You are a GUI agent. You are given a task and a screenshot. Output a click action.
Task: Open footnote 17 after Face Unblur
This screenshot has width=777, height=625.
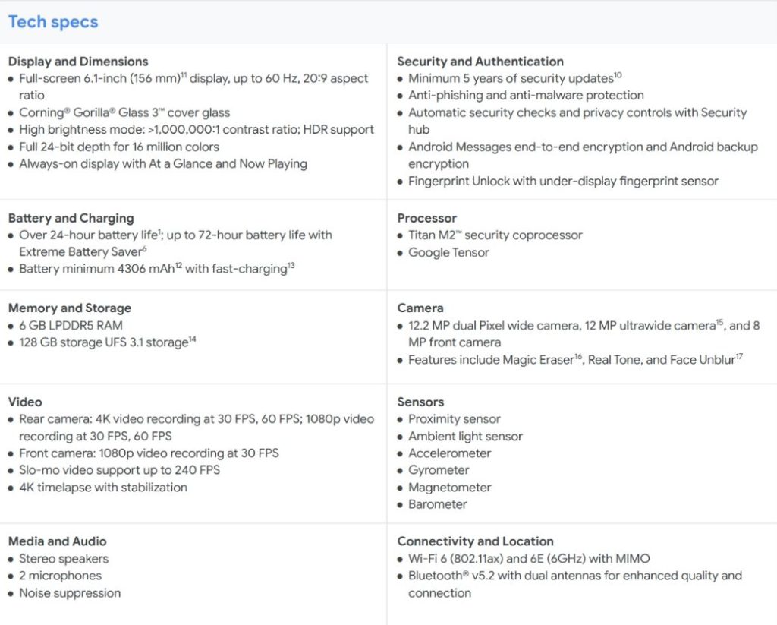click(738, 356)
